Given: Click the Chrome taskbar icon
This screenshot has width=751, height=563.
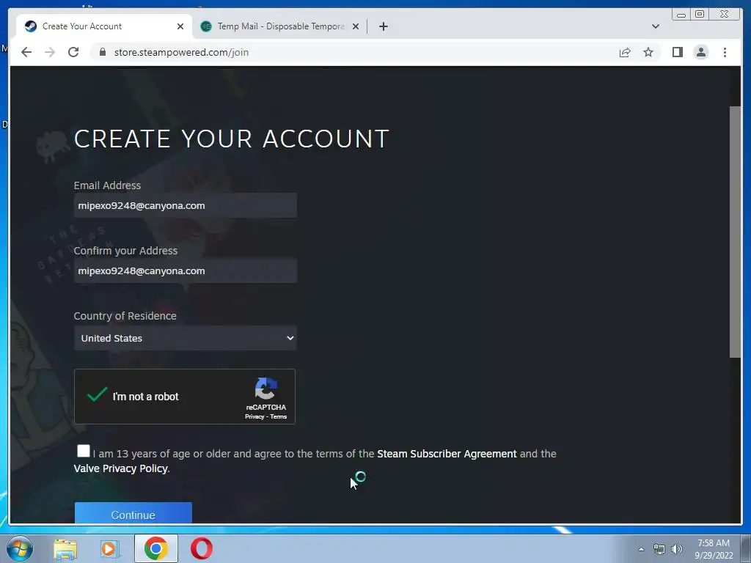Looking at the screenshot, I should tap(155, 548).
